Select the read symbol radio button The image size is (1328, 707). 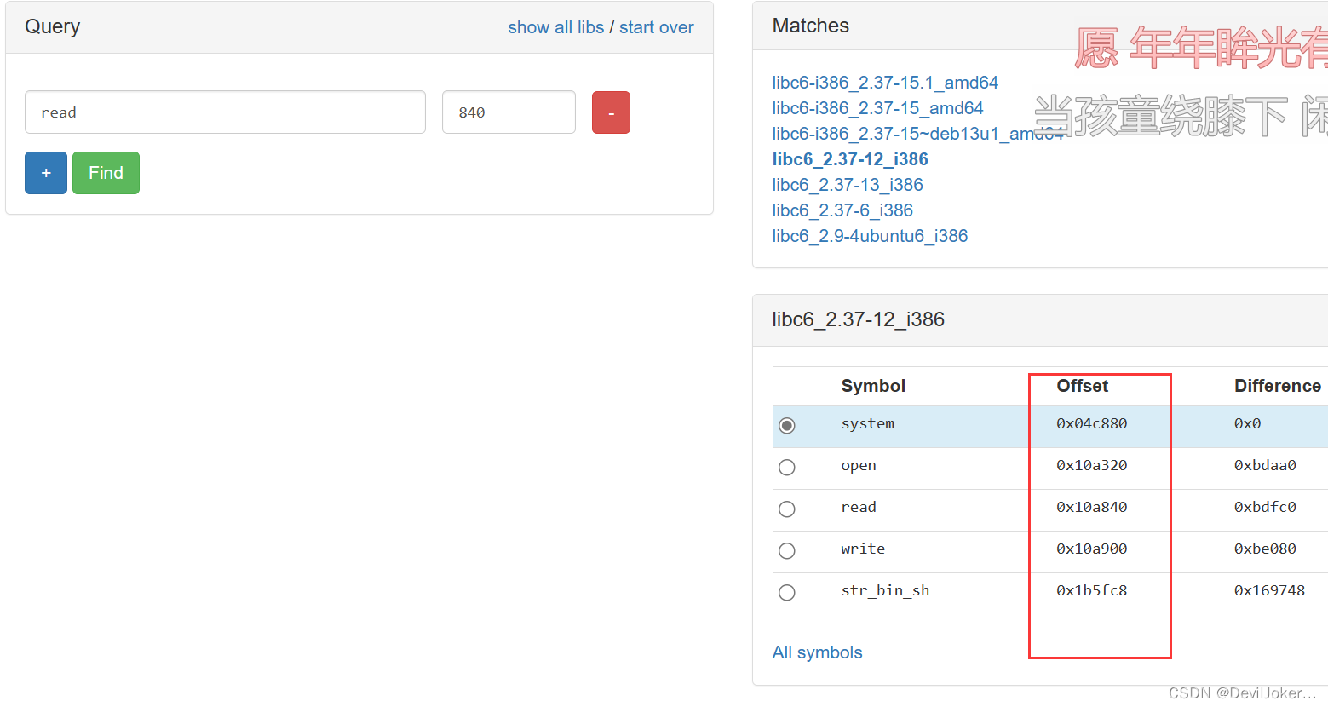786,509
